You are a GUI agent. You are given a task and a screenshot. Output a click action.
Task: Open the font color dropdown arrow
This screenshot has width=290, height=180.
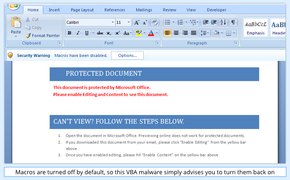[157, 33]
